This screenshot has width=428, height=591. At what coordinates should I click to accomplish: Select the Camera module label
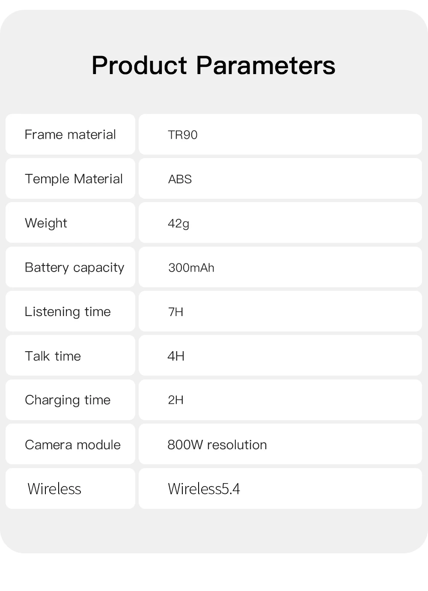pyautogui.click(x=73, y=445)
